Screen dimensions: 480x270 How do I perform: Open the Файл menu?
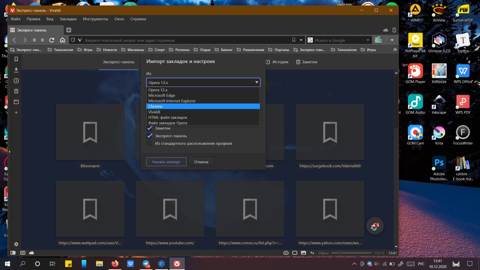pos(16,19)
